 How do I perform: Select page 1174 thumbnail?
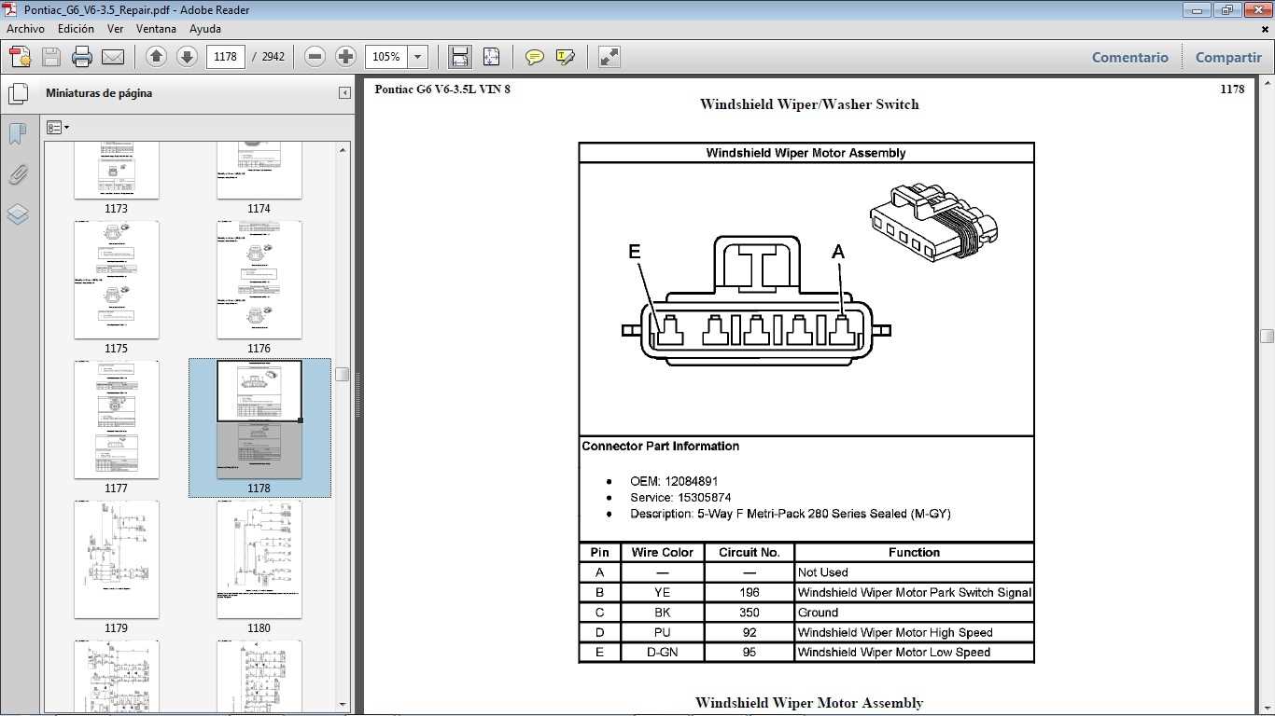pos(259,171)
